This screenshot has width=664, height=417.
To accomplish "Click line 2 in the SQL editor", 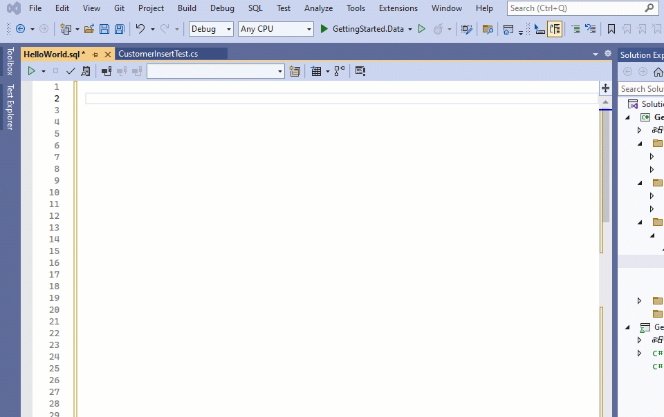I will click(341, 99).
